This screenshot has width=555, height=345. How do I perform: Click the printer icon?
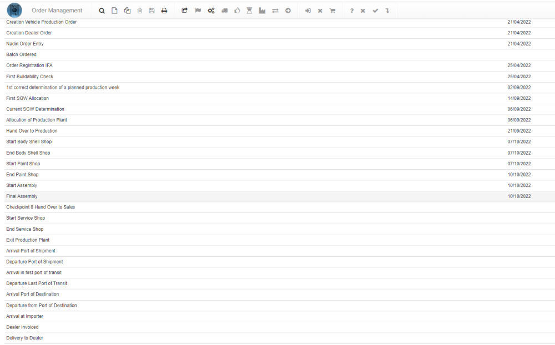(x=164, y=11)
